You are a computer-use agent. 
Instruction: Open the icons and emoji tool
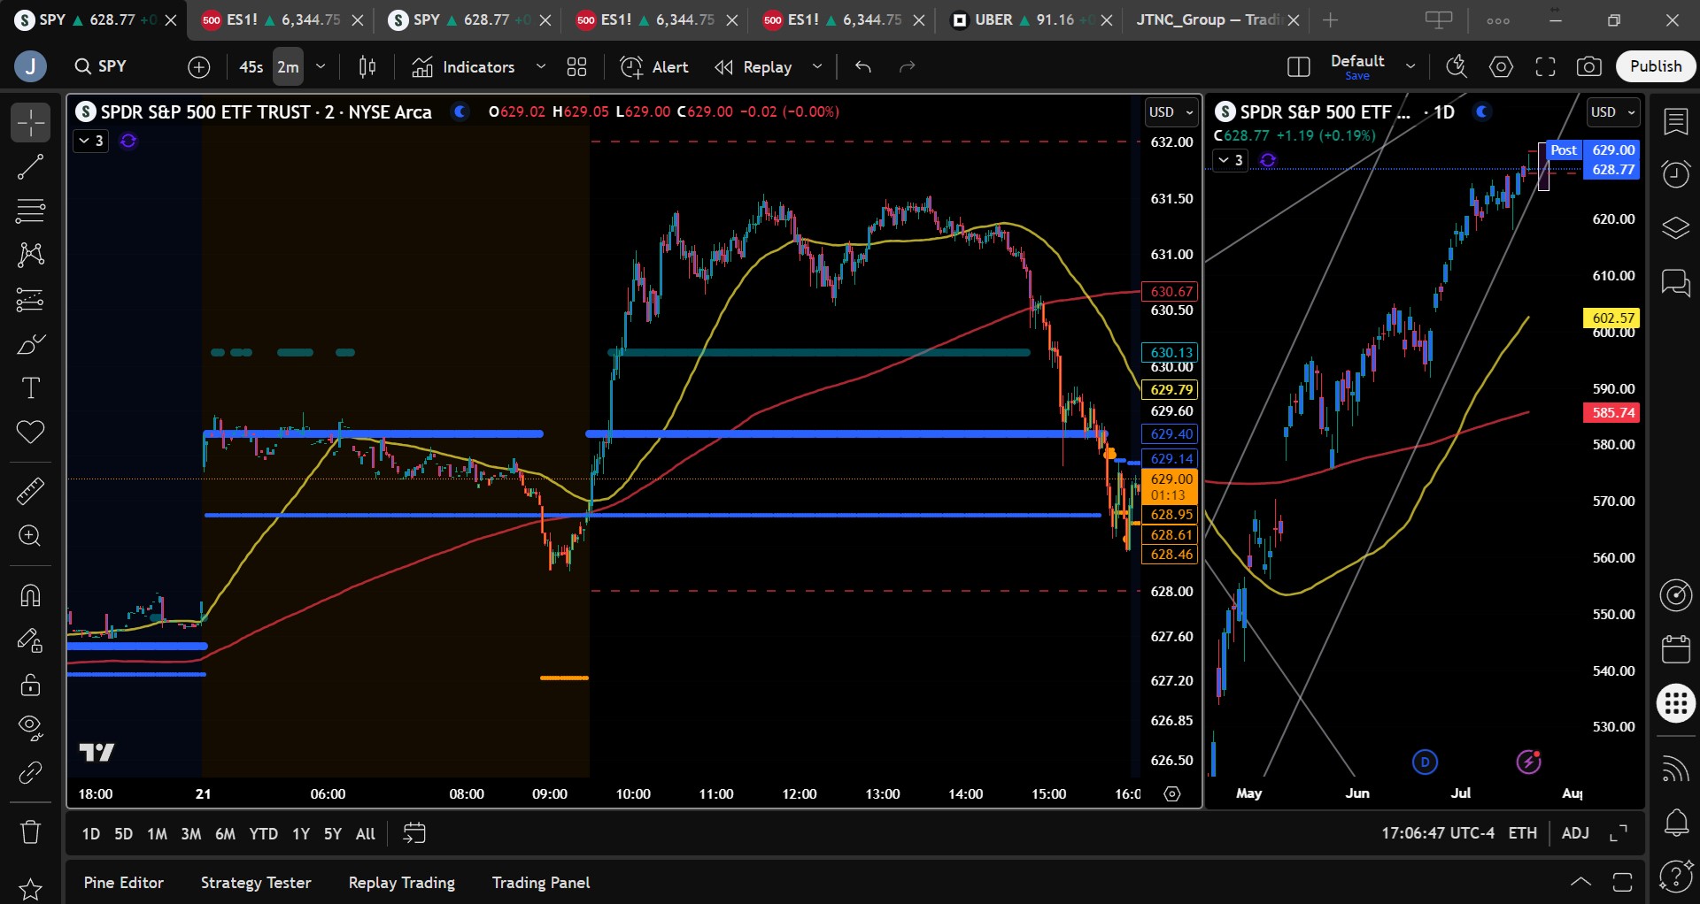(x=30, y=433)
